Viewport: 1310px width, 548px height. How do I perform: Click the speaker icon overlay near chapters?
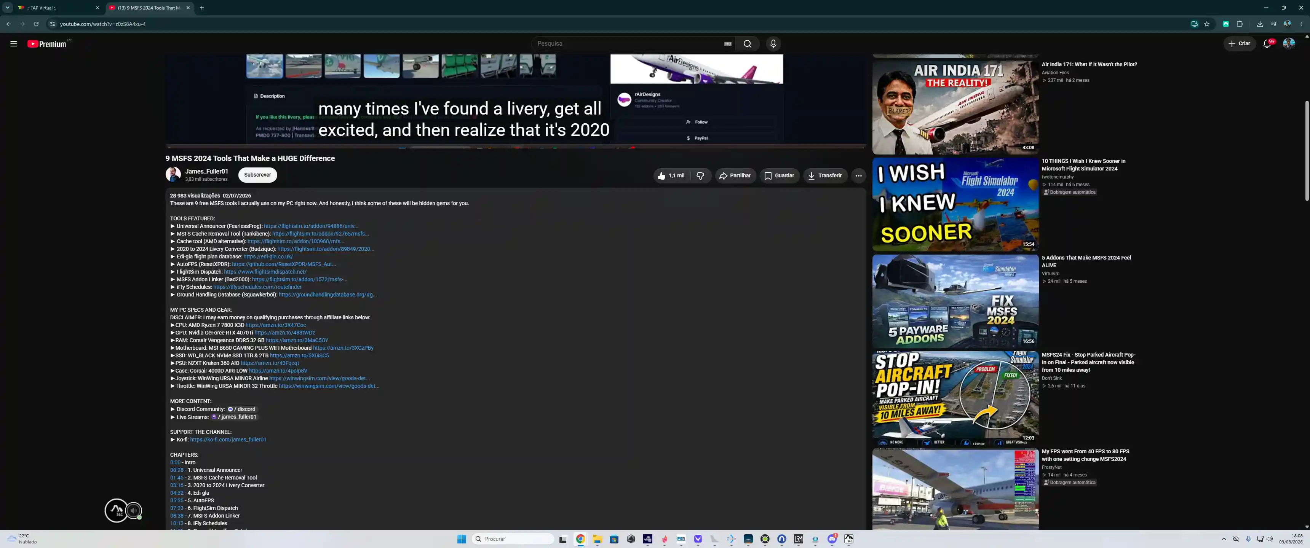(x=134, y=510)
